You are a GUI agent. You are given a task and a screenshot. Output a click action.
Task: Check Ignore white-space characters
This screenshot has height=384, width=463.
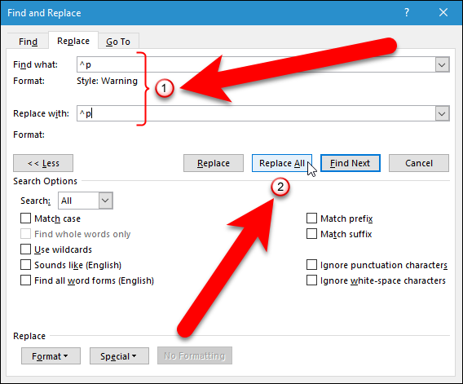point(311,280)
